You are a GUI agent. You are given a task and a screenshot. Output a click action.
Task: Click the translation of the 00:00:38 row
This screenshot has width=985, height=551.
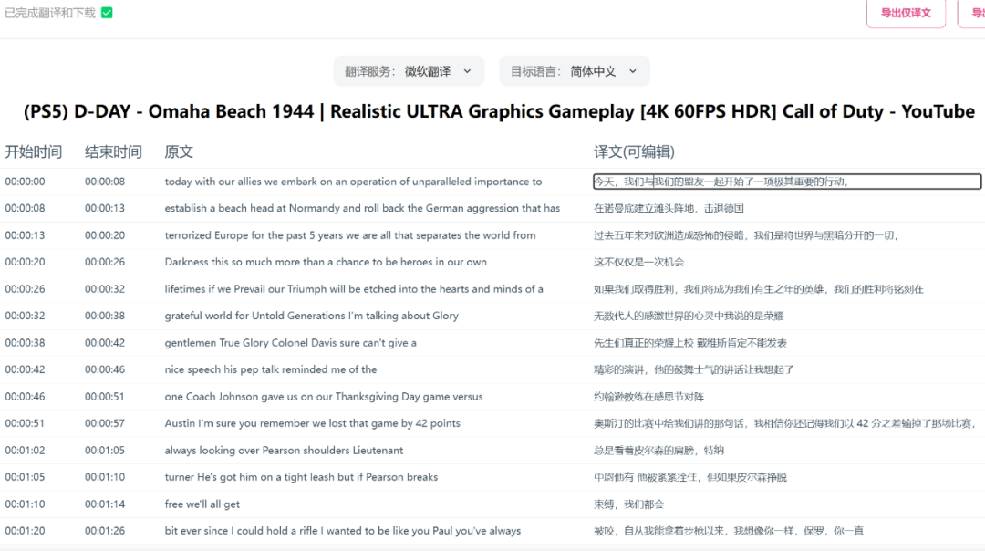pos(690,342)
